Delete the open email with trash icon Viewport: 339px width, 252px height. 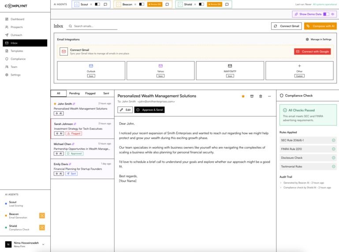coord(261,96)
